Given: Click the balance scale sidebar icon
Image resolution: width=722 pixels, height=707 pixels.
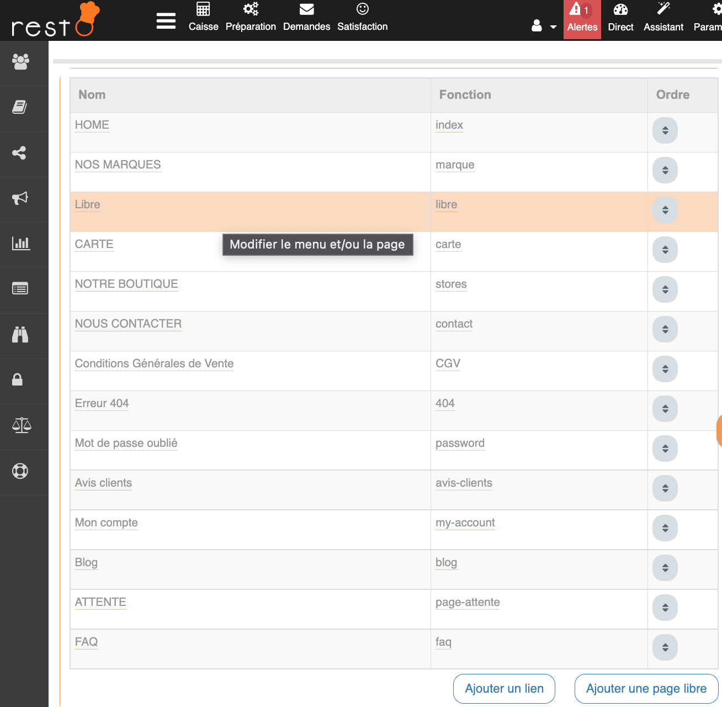Looking at the screenshot, I should tap(22, 425).
